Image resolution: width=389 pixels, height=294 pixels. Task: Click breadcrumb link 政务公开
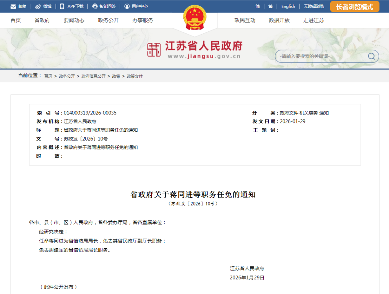pyautogui.click(x=67, y=76)
